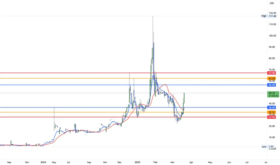Click the 120.00 price axis label
Screen dimensions: 280x165
tap(272, 13)
